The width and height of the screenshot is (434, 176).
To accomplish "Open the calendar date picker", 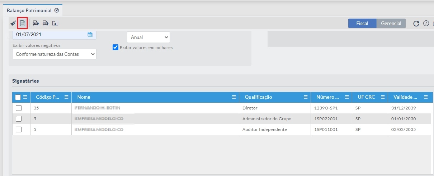I will pos(90,35).
